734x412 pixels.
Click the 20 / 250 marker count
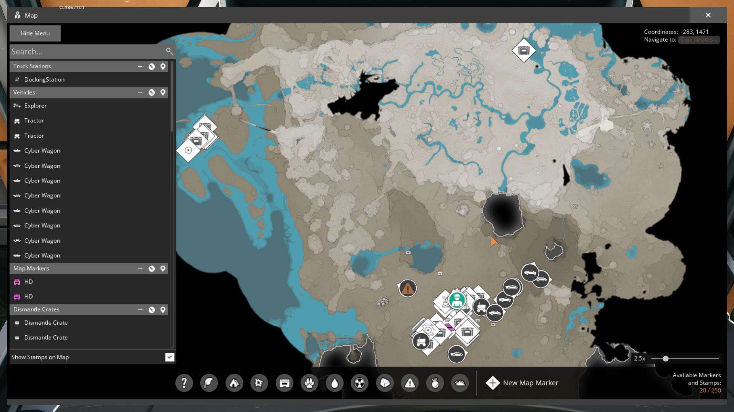coord(710,390)
